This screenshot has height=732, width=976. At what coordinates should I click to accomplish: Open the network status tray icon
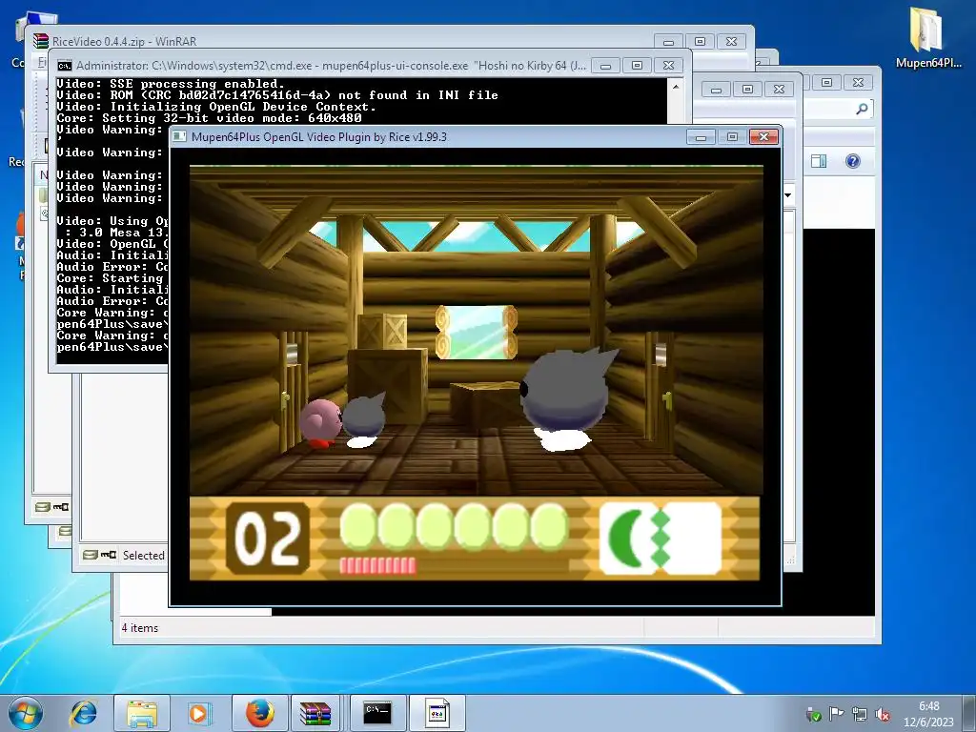tap(859, 715)
